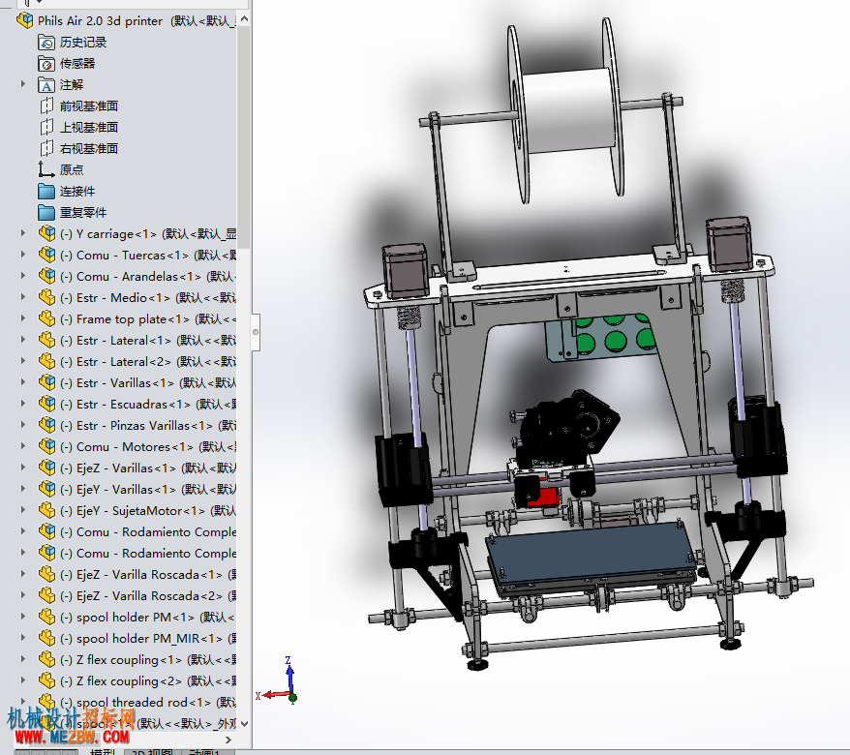Click the feature tree scroll down arrow

pos(244,724)
